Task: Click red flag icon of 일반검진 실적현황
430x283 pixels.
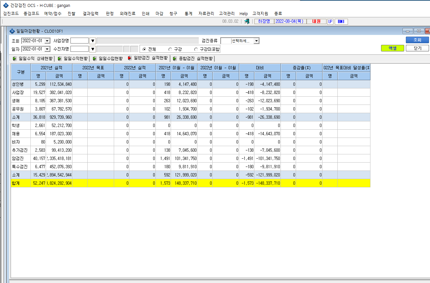Action: click(130, 58)
